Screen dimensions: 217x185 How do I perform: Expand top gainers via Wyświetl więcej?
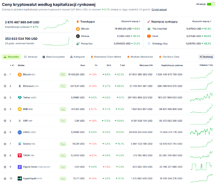click(202, 22)
